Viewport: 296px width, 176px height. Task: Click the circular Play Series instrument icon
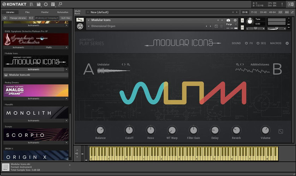(x=80, y=26)
